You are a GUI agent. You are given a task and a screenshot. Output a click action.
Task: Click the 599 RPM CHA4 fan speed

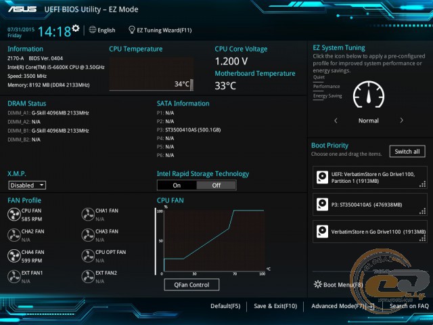[32, 261]
